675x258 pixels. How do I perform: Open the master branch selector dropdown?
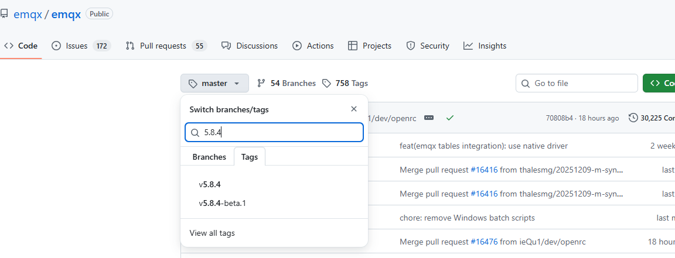(214, 83)
